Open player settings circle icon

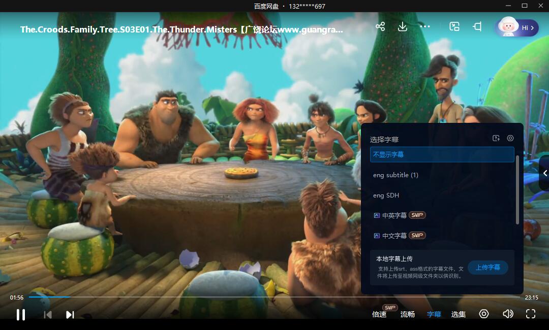(484, 314)
